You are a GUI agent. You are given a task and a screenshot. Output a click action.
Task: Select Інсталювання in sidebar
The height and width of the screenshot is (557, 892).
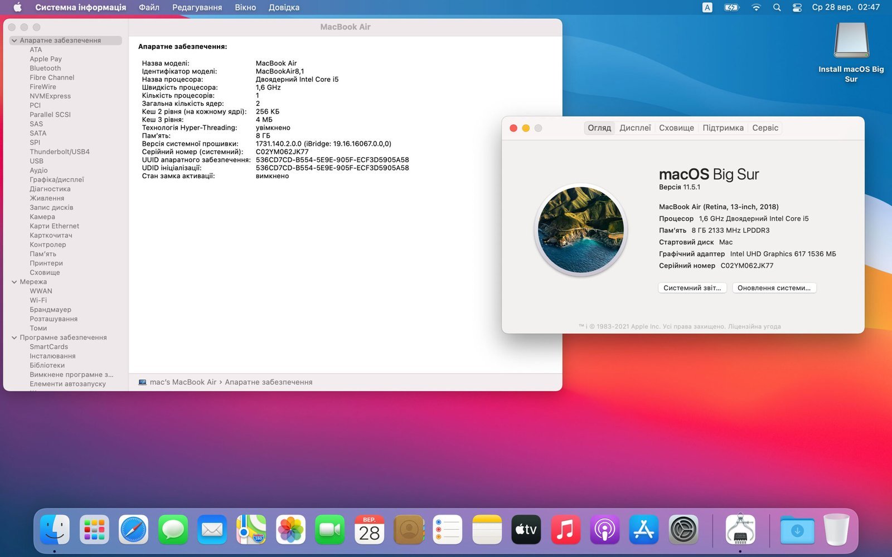pyautogui.click(x=52, y=356)
